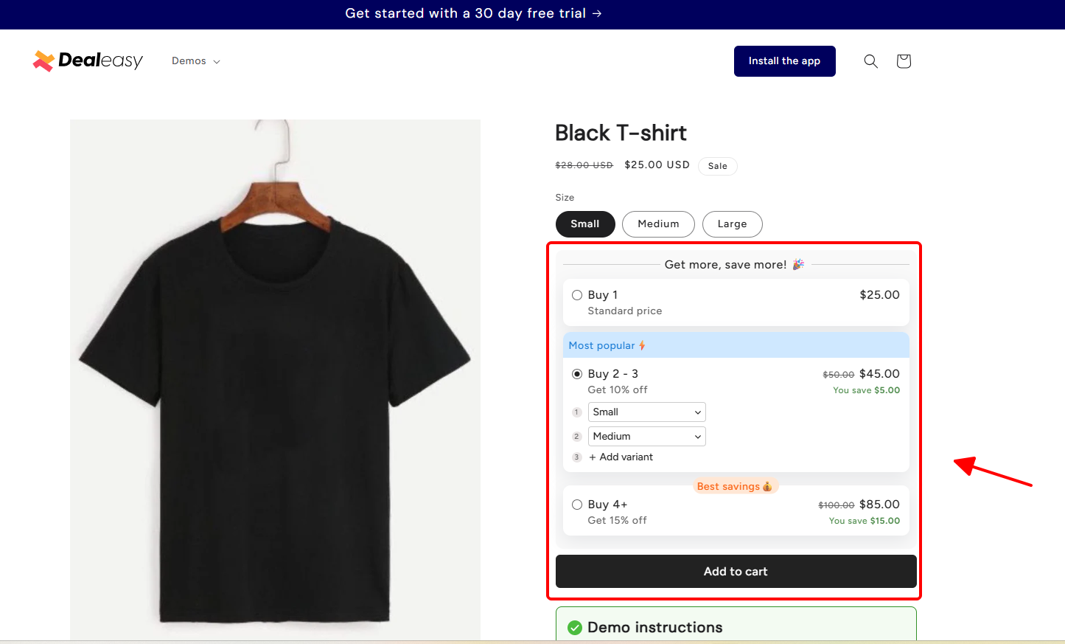The image size is (1065, 644).
Task: Click the Install the app button
Action: (784, 61)
